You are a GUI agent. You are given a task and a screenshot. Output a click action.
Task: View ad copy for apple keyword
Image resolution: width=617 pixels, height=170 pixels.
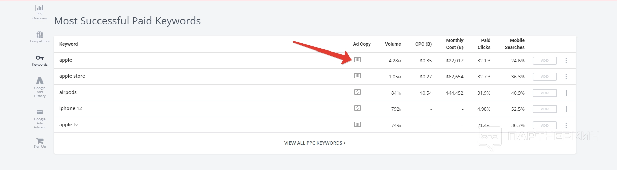[x=357, y=60]
